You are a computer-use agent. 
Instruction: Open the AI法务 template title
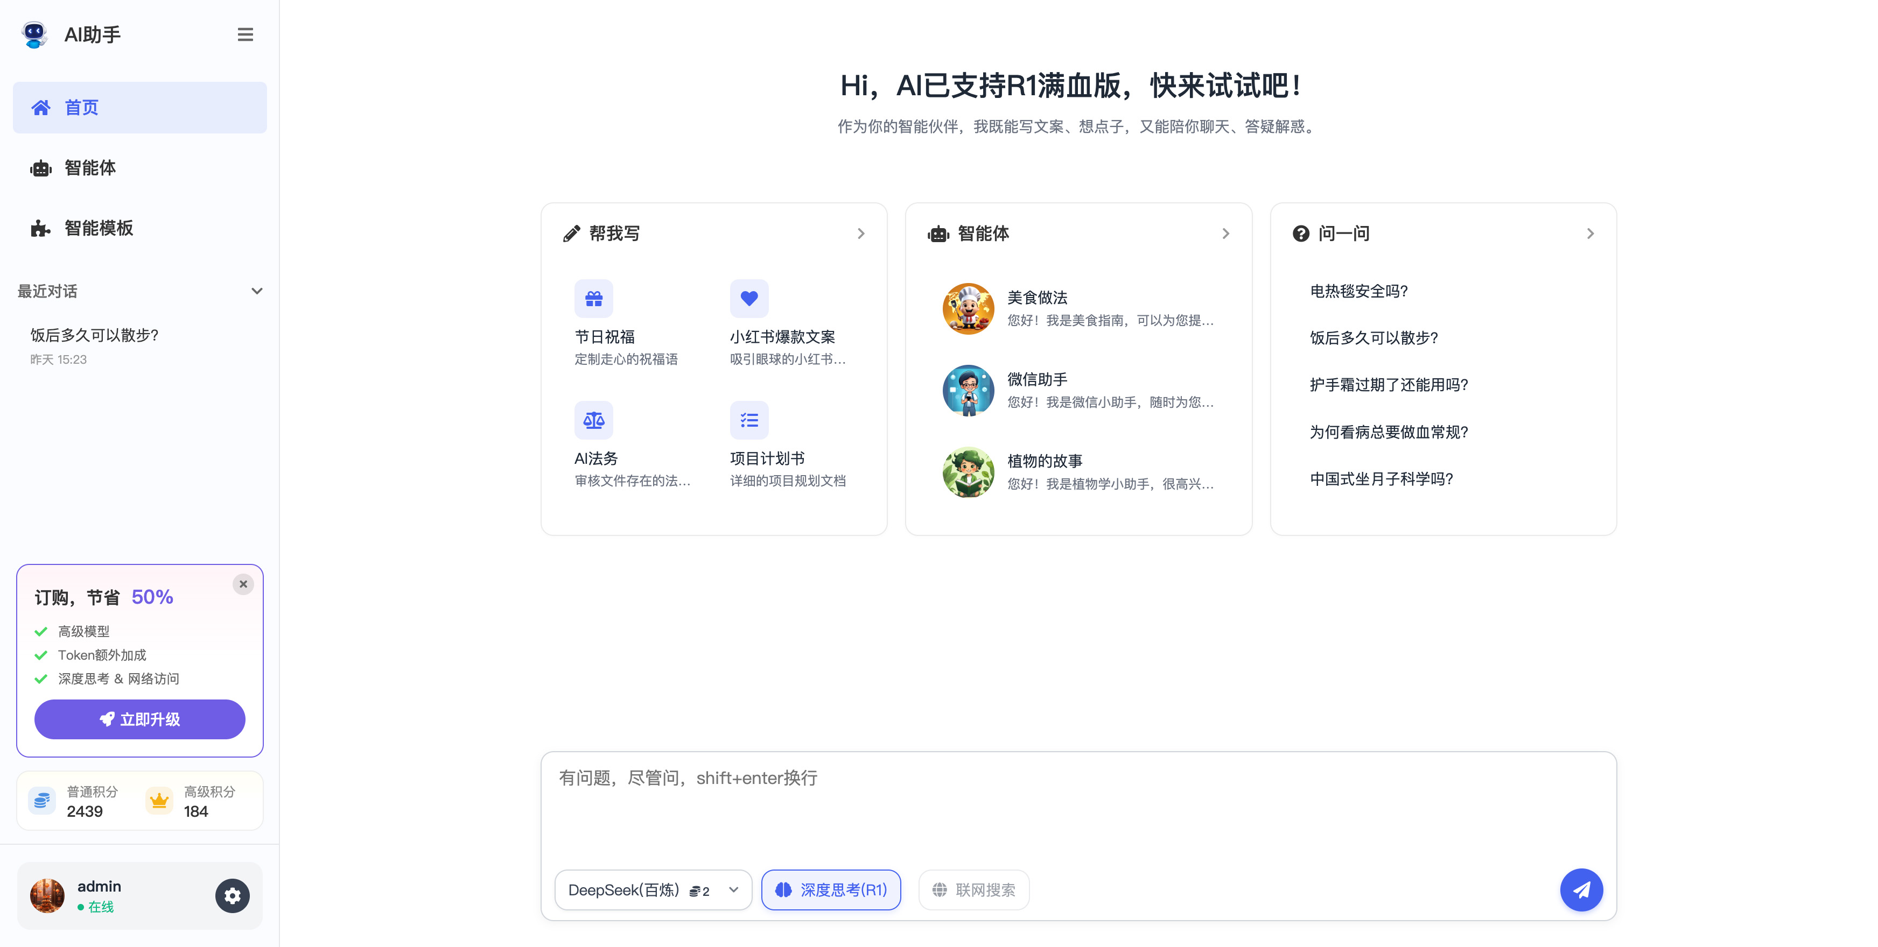(595, 458)
